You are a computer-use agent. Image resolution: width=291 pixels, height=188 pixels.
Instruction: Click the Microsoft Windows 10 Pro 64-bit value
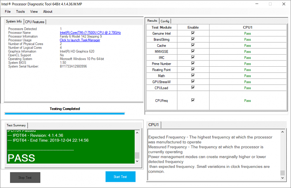[82, 59]
